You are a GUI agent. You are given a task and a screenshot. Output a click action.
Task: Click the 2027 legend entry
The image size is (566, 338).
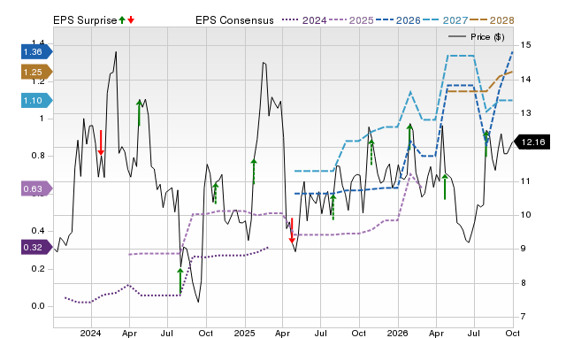click(445, 20)
